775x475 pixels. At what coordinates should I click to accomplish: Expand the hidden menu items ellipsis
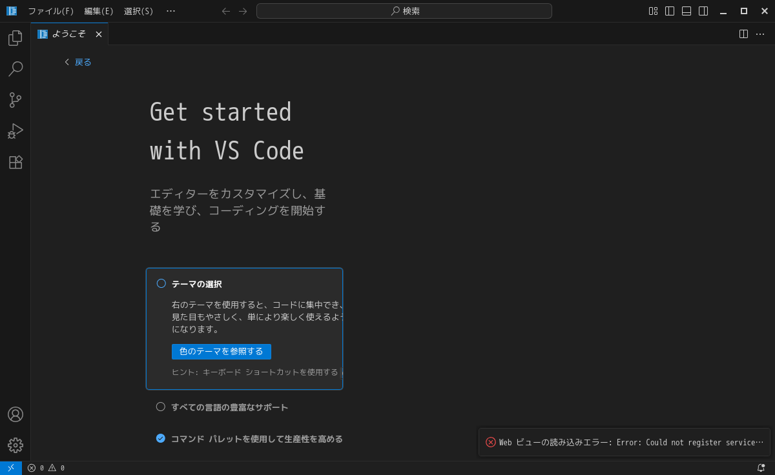tap(170, 11)
